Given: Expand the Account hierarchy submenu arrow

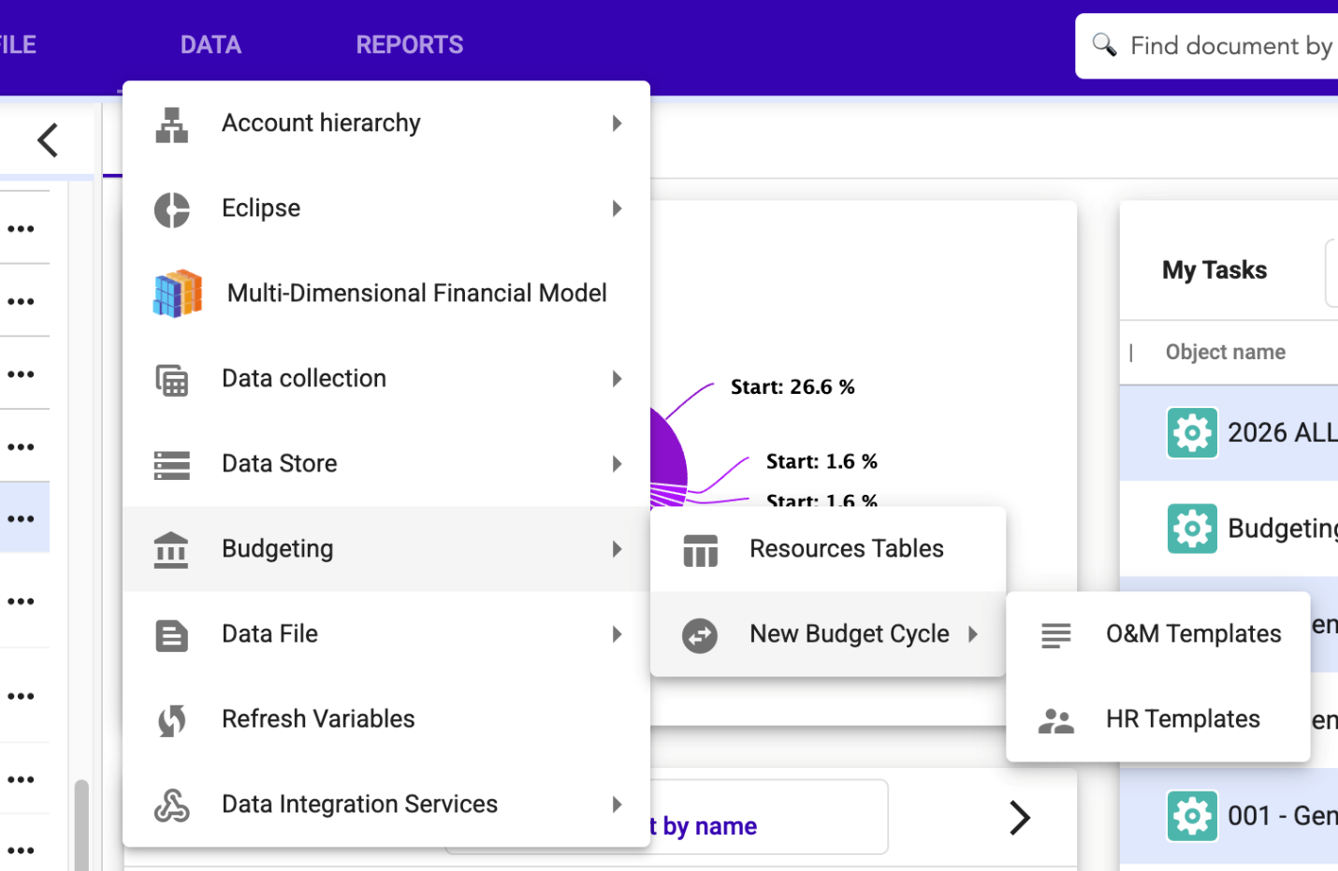Looking at the screenshot, I should click(617, 123).
